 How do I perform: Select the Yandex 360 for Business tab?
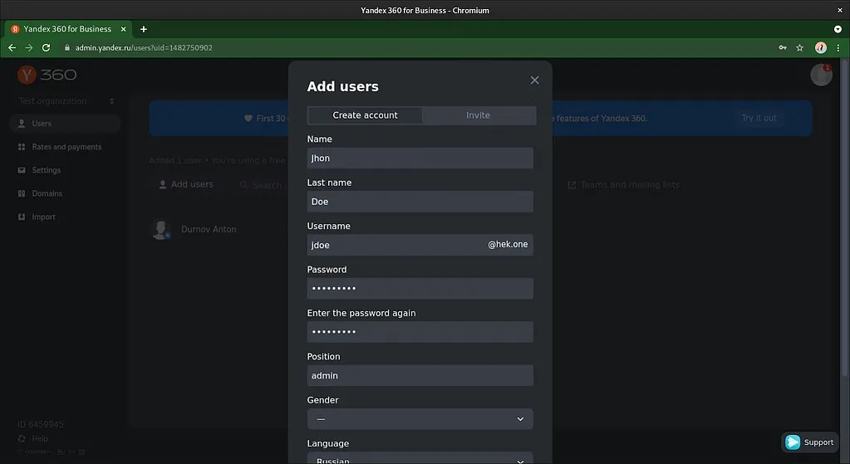pyautogui.click(x=68, y=29)
